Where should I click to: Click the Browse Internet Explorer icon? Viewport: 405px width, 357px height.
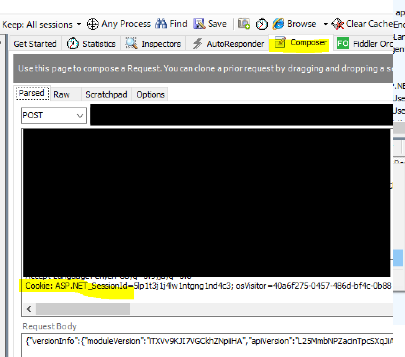click(x=279, y=24)
